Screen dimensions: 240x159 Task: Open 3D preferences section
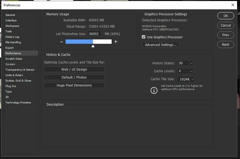tap(21, 97)
